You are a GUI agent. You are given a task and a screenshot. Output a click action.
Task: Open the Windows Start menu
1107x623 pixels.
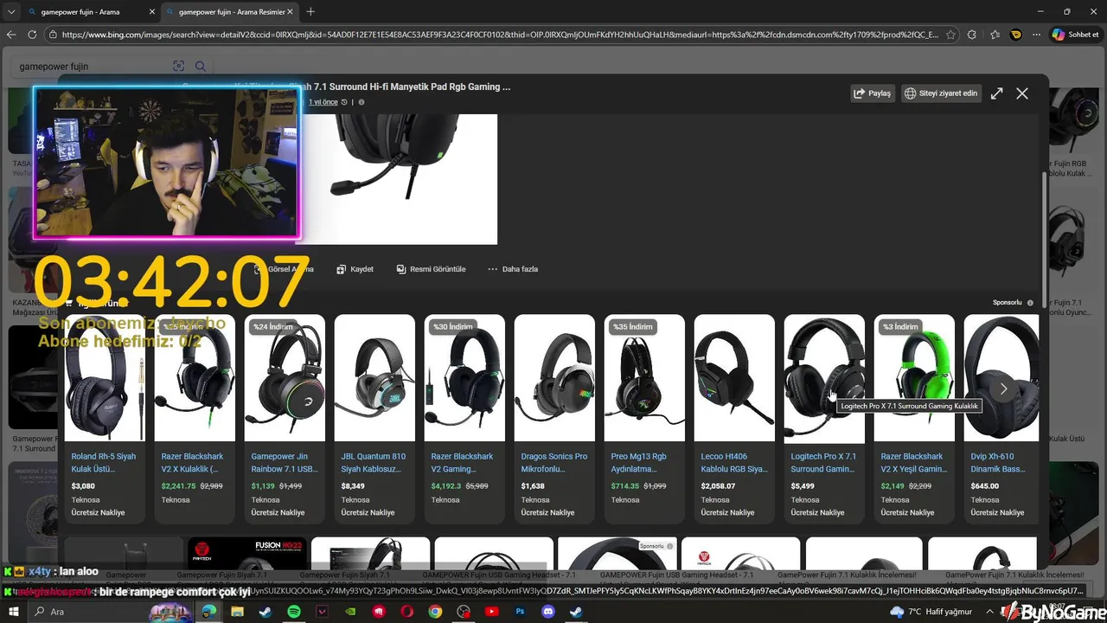tap(16, 612)
